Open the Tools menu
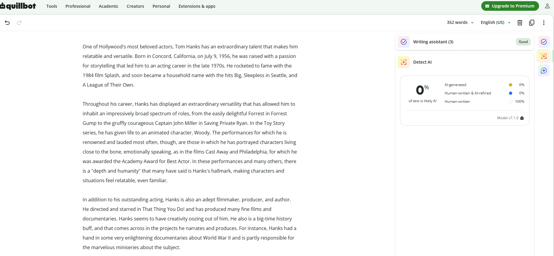This screenshot has height=256, width=554. 52,6
